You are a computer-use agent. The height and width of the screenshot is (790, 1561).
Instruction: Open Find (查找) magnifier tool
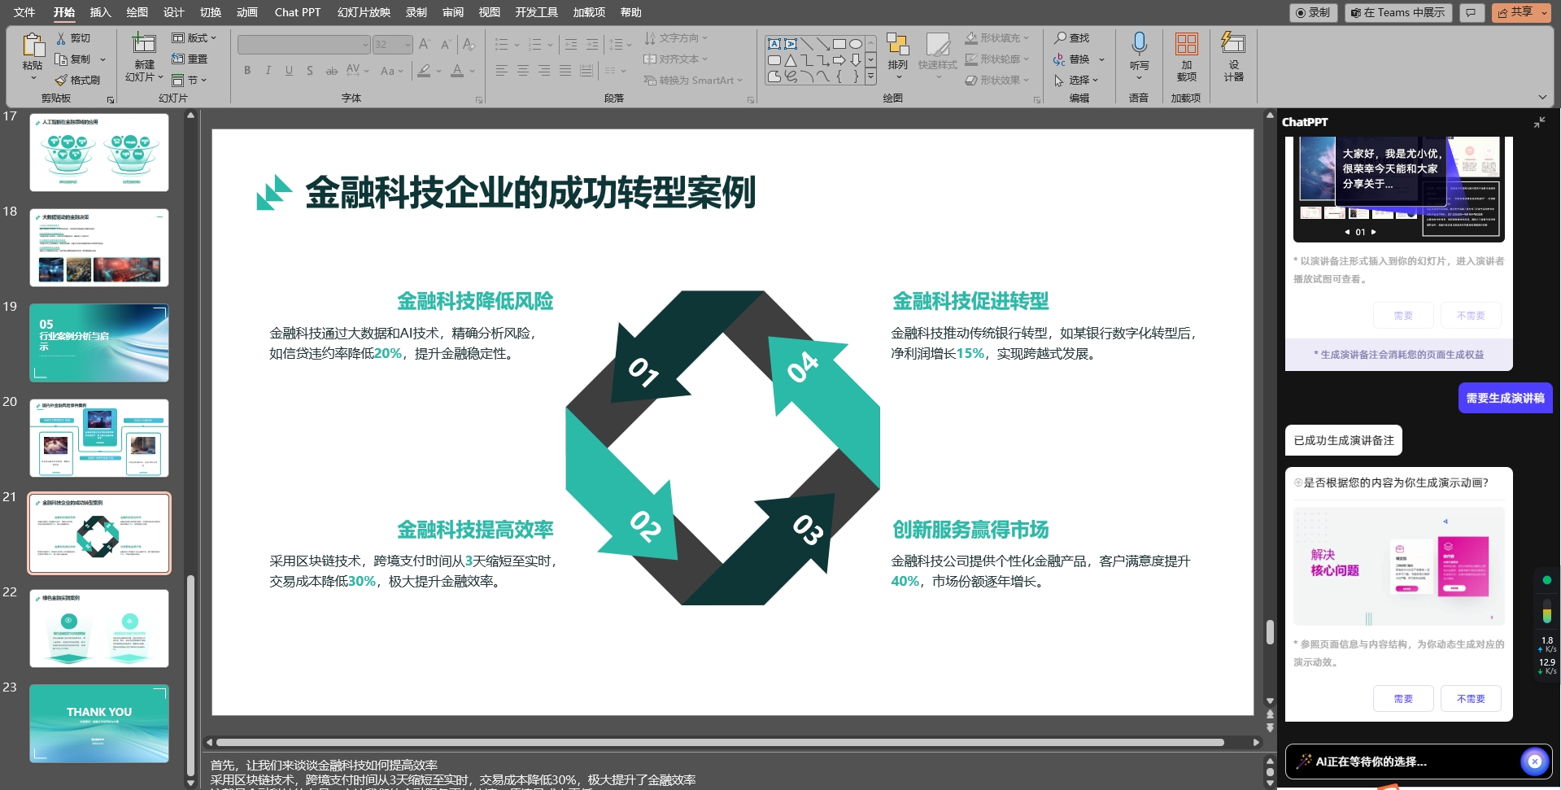(x=1061, y=38)
